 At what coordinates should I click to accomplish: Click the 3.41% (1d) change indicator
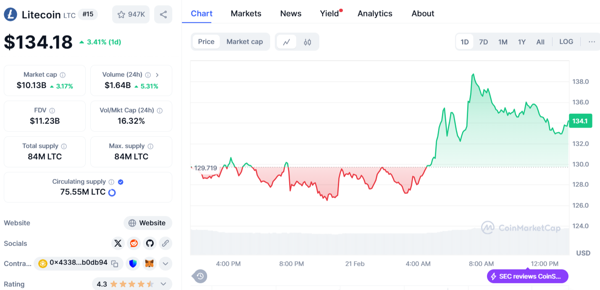[100, 42]
